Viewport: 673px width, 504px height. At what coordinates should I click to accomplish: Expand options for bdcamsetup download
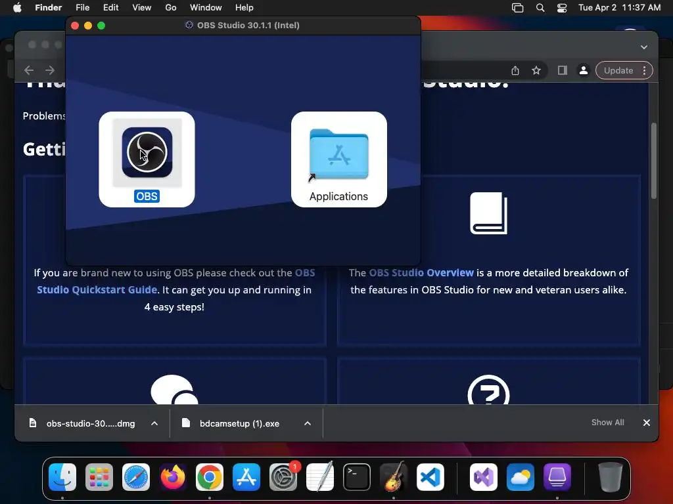tap(308, 423)
